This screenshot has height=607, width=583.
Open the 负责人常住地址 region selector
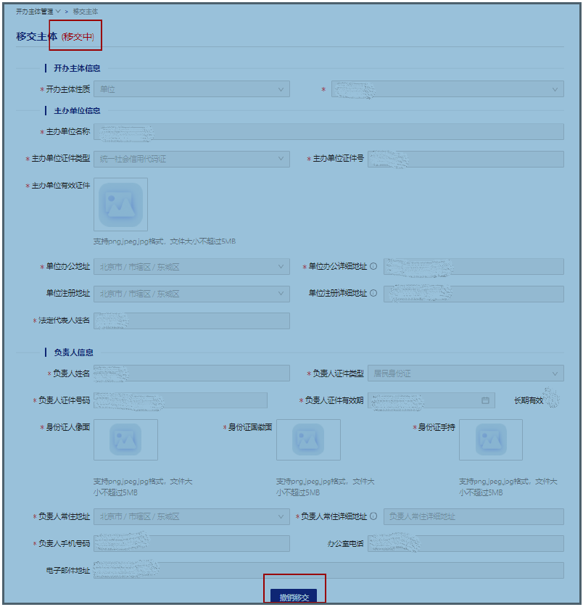pos(191,517)
